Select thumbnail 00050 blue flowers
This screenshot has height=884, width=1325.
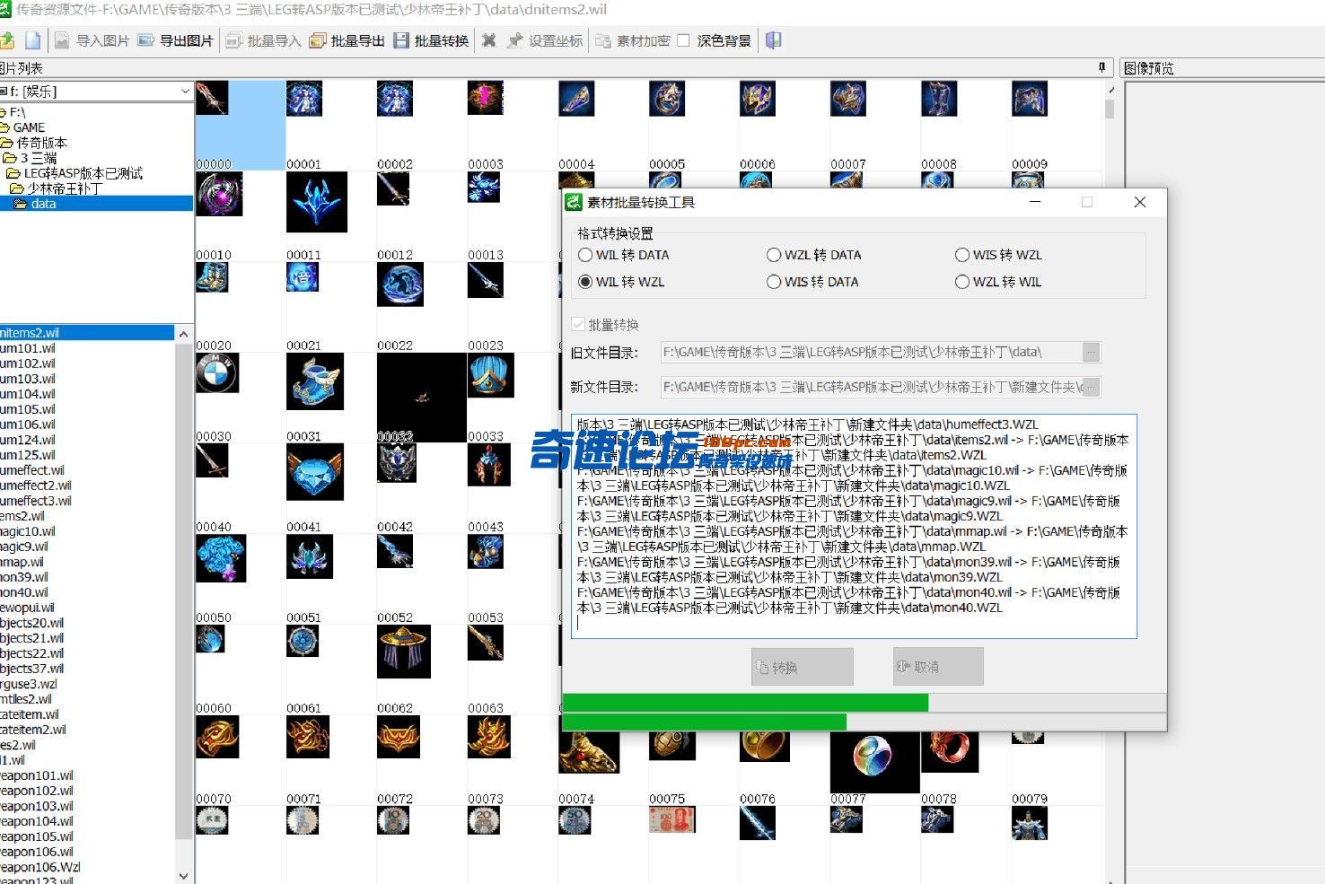tap(221, 558)
